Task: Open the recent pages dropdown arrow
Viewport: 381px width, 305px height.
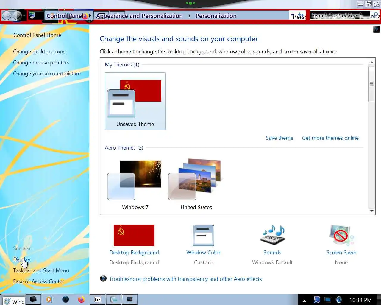Action: [x=24, y=15]
